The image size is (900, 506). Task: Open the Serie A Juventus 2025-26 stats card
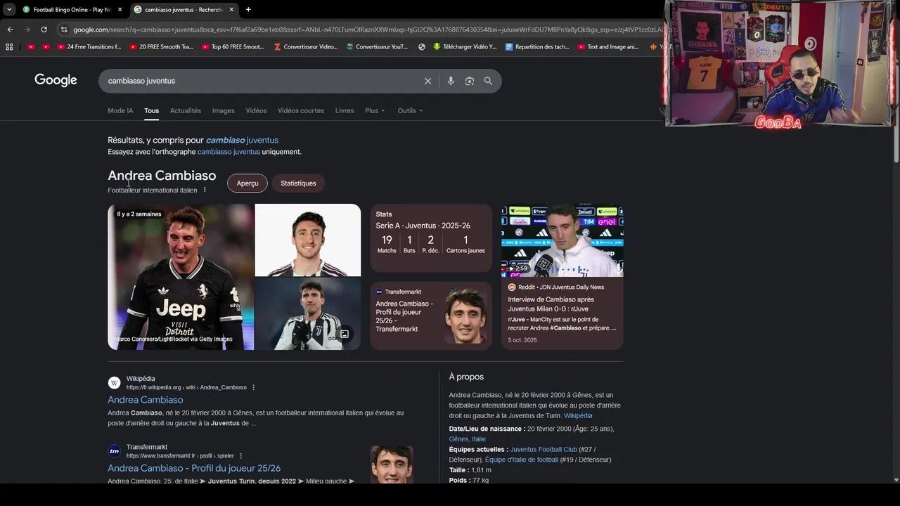click(x=431, y=238)
